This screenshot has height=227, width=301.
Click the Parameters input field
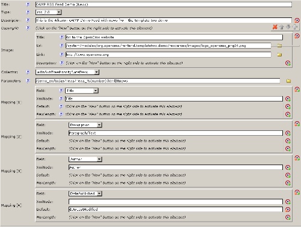pyautogui.click(x=158, y=81)
